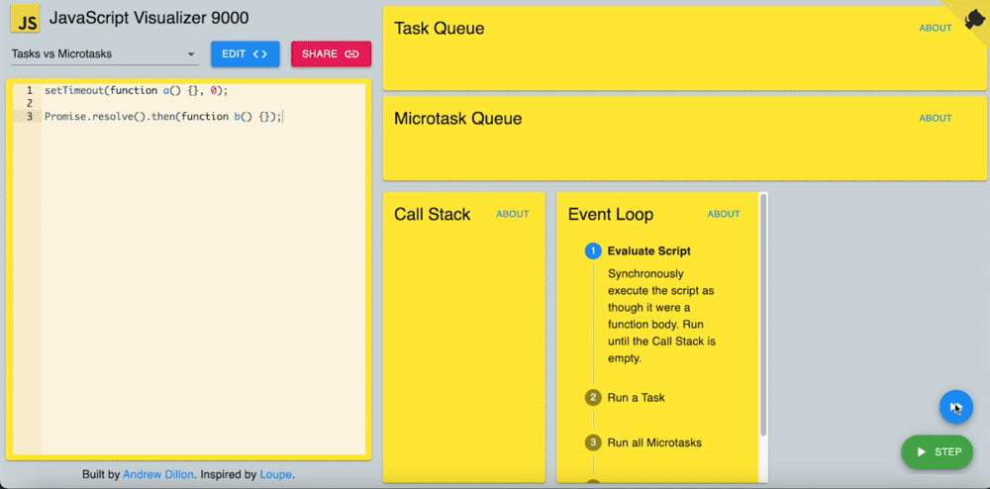This screenshot has height=489, width=990.
Task: Click the Call Stack heading
Action: click(432, 215)
